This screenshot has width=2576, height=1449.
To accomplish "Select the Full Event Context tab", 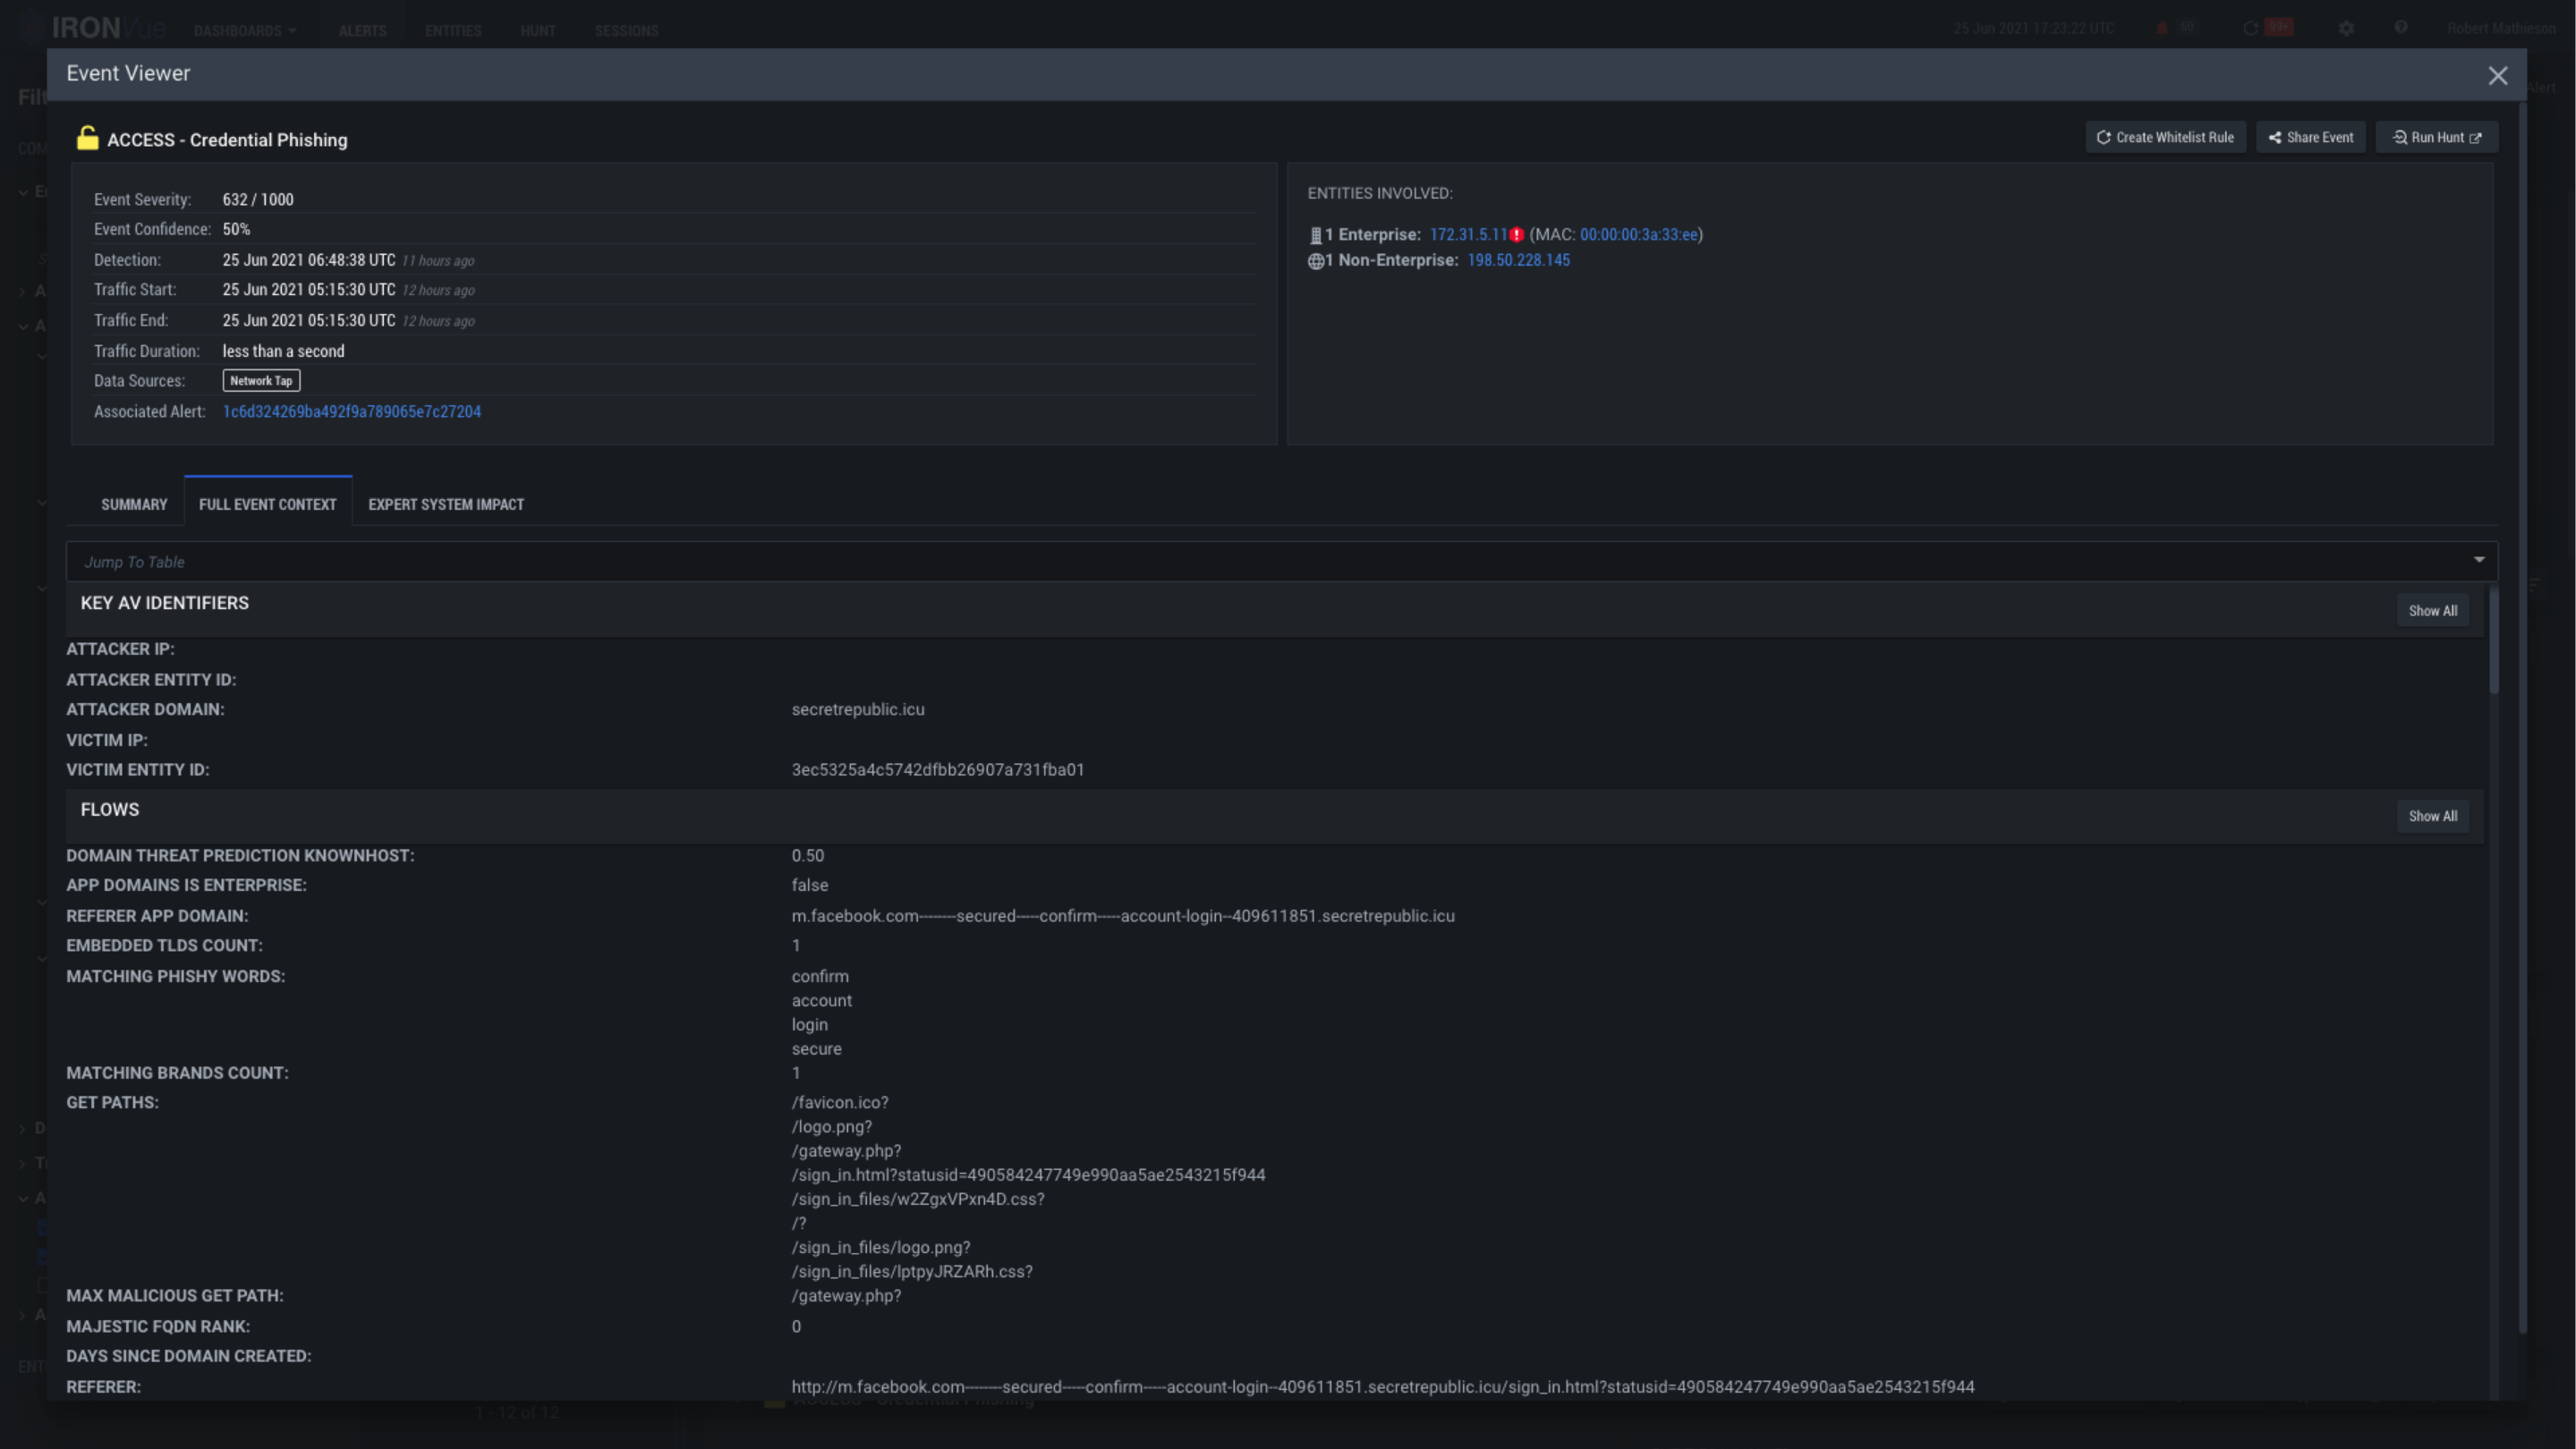I will click(x=267, y=504).
